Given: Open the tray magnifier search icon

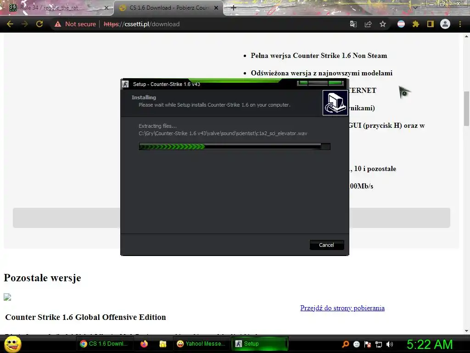Looking at the screenshot, I should pyautogui.click(x=345, y=344).
